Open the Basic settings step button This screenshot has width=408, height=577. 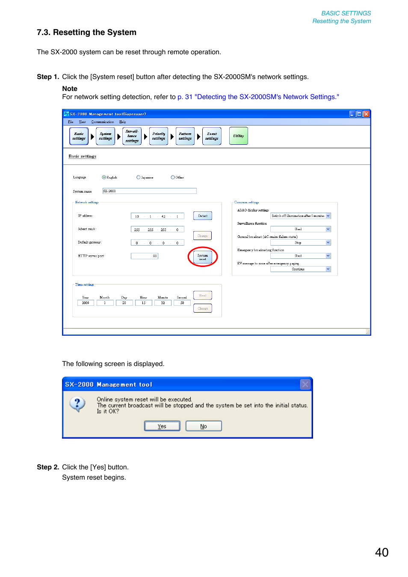point(79,136)
